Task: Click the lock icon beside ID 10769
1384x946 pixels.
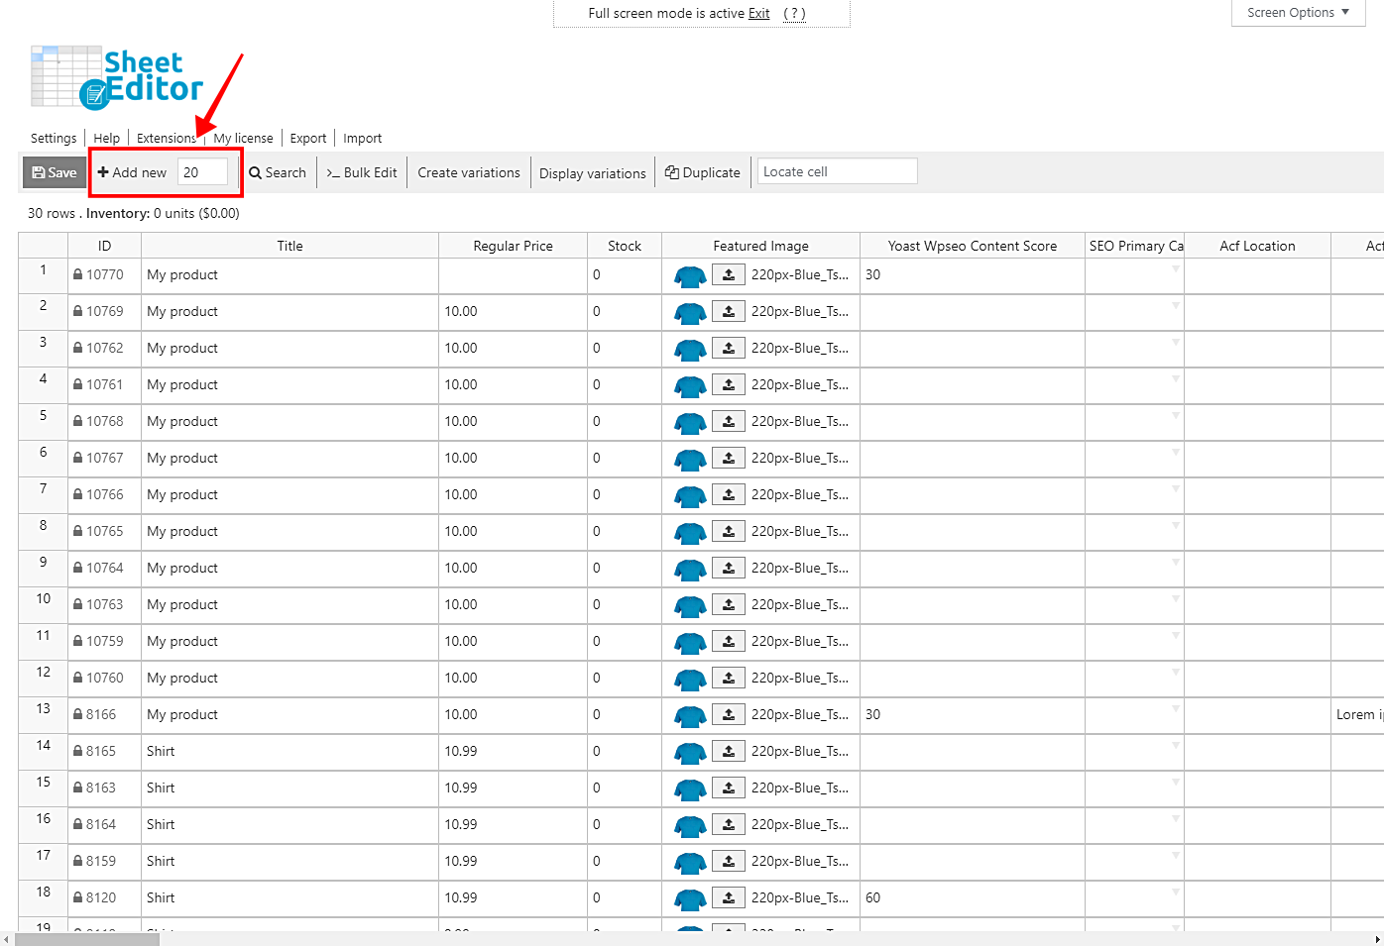Action: click(78, 311)
